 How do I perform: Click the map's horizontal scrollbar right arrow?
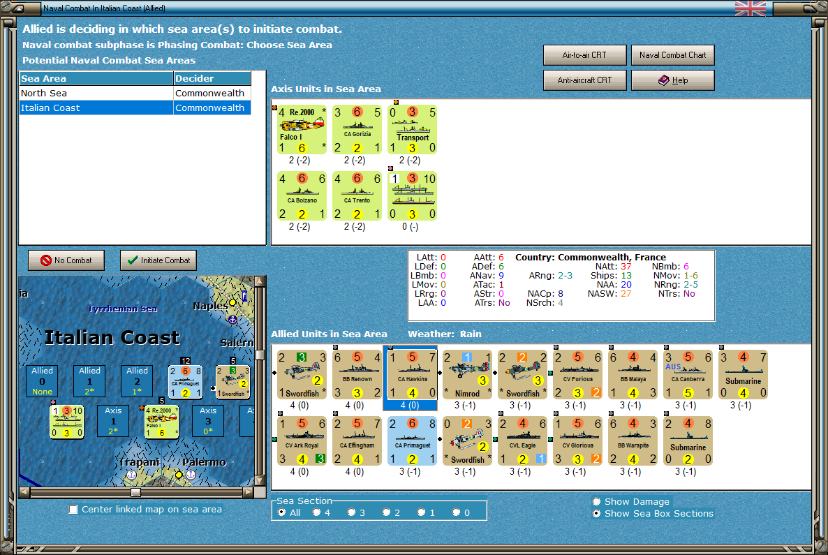tap(248, 492)
